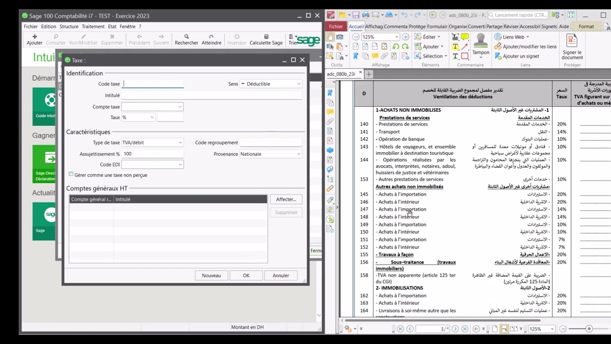Click the red Fichier button in PDF editor
The width and height of the screenshot is (611, 344).
(x=336, y=27)
